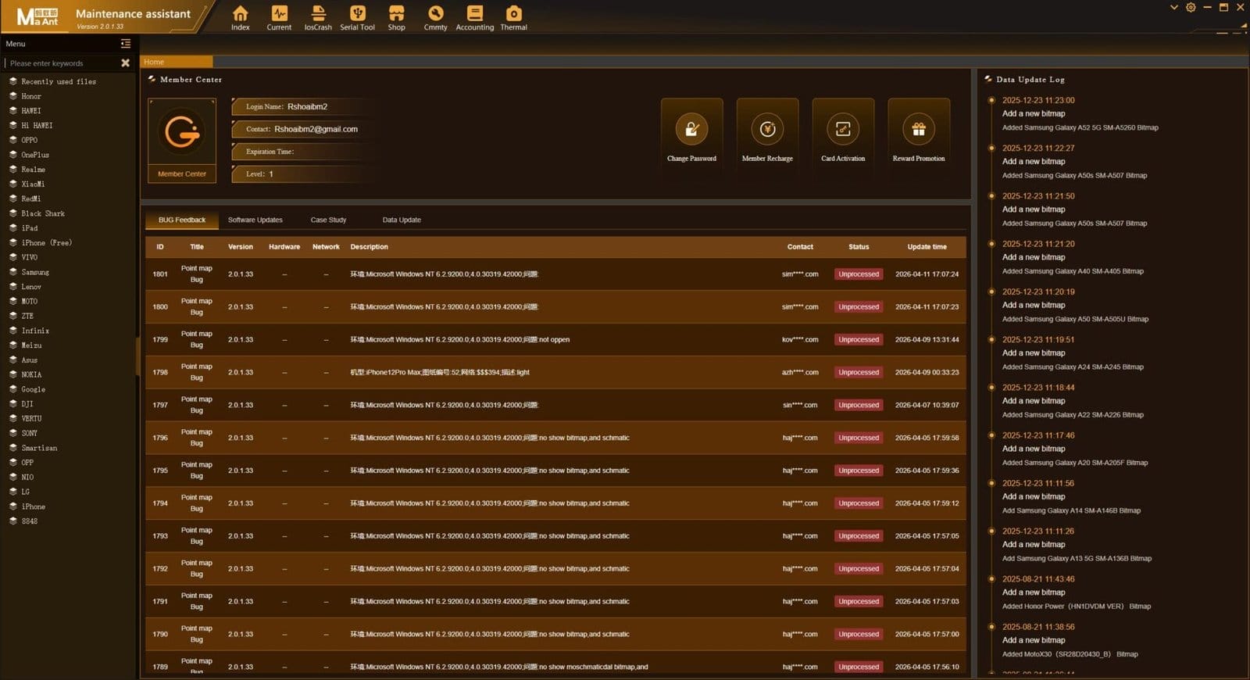The height and width of the screenshot is (680, 1250).
Task: Open the Current tool icon
Action: click(x=279, y=17)
